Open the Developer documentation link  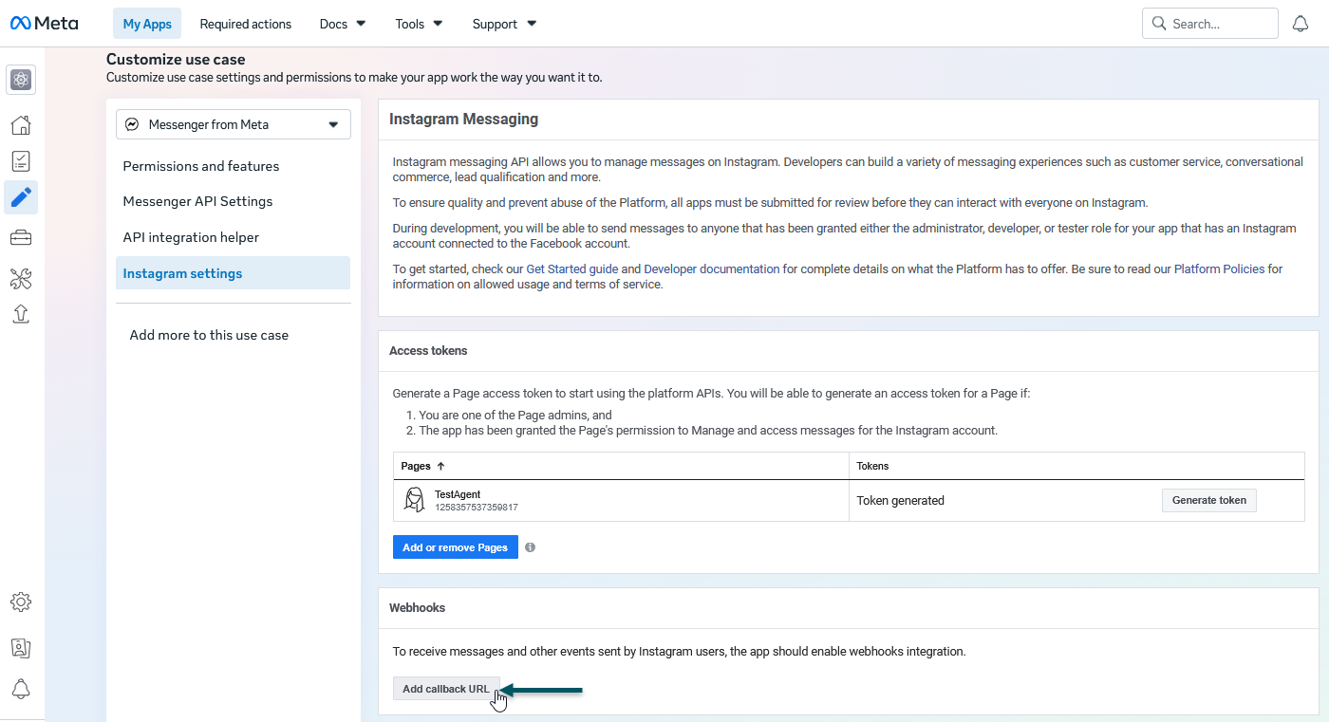click(712, 269)
